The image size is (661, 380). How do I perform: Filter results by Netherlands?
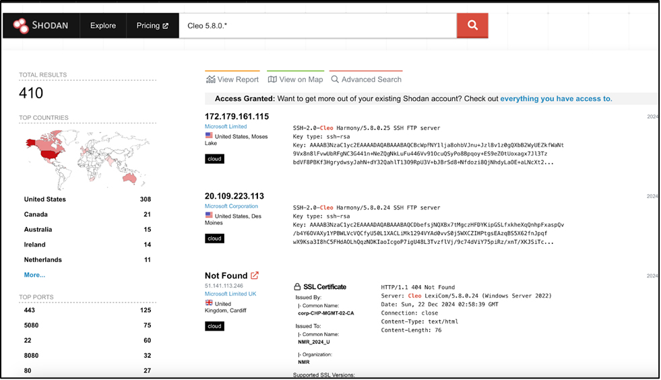[x=88, y=260]
